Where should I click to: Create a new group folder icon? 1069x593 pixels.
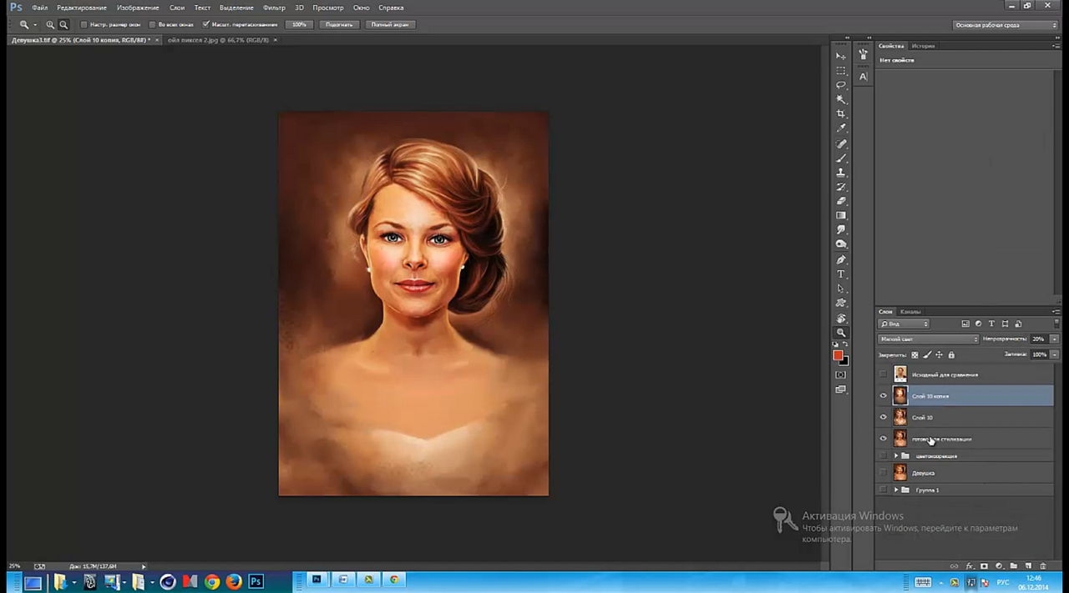point(1014,566)
